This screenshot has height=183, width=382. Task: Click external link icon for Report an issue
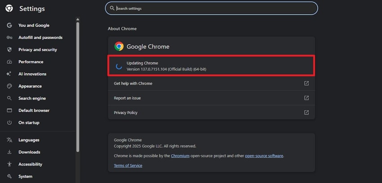(x=306, y=98)
